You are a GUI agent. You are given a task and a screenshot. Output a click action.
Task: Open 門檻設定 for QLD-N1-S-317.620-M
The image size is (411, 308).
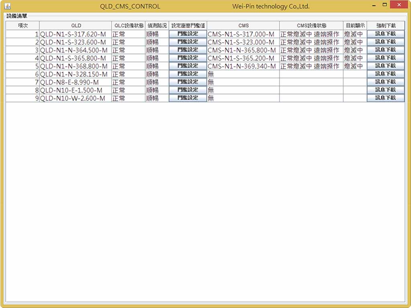[188, 34]
